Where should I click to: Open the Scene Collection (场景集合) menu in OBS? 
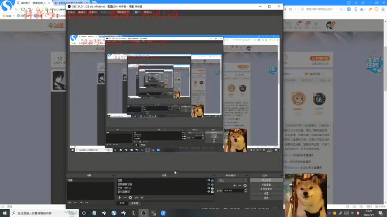pyautogui.click(x=123, y=12)
